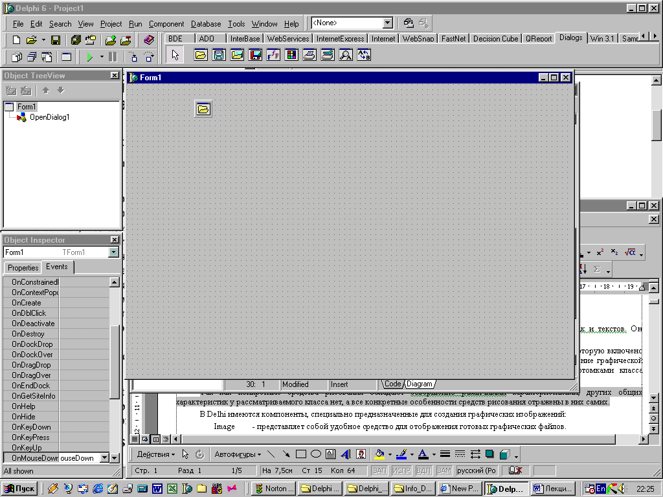Click the yellow fill color button

(x=379, y=454)
